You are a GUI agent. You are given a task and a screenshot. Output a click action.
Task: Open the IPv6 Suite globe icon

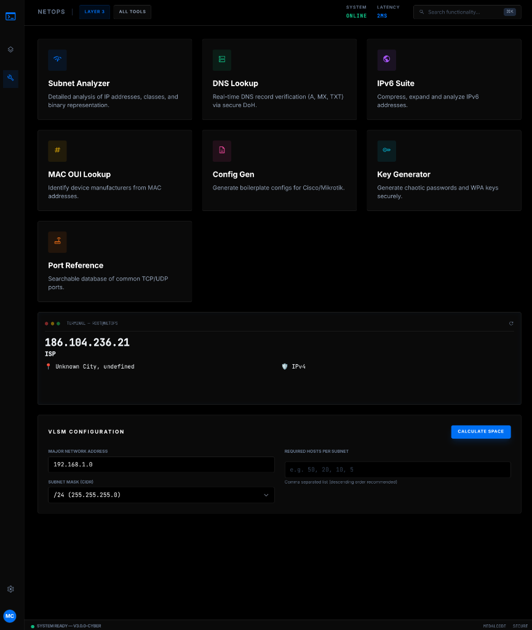coord(386,60)
